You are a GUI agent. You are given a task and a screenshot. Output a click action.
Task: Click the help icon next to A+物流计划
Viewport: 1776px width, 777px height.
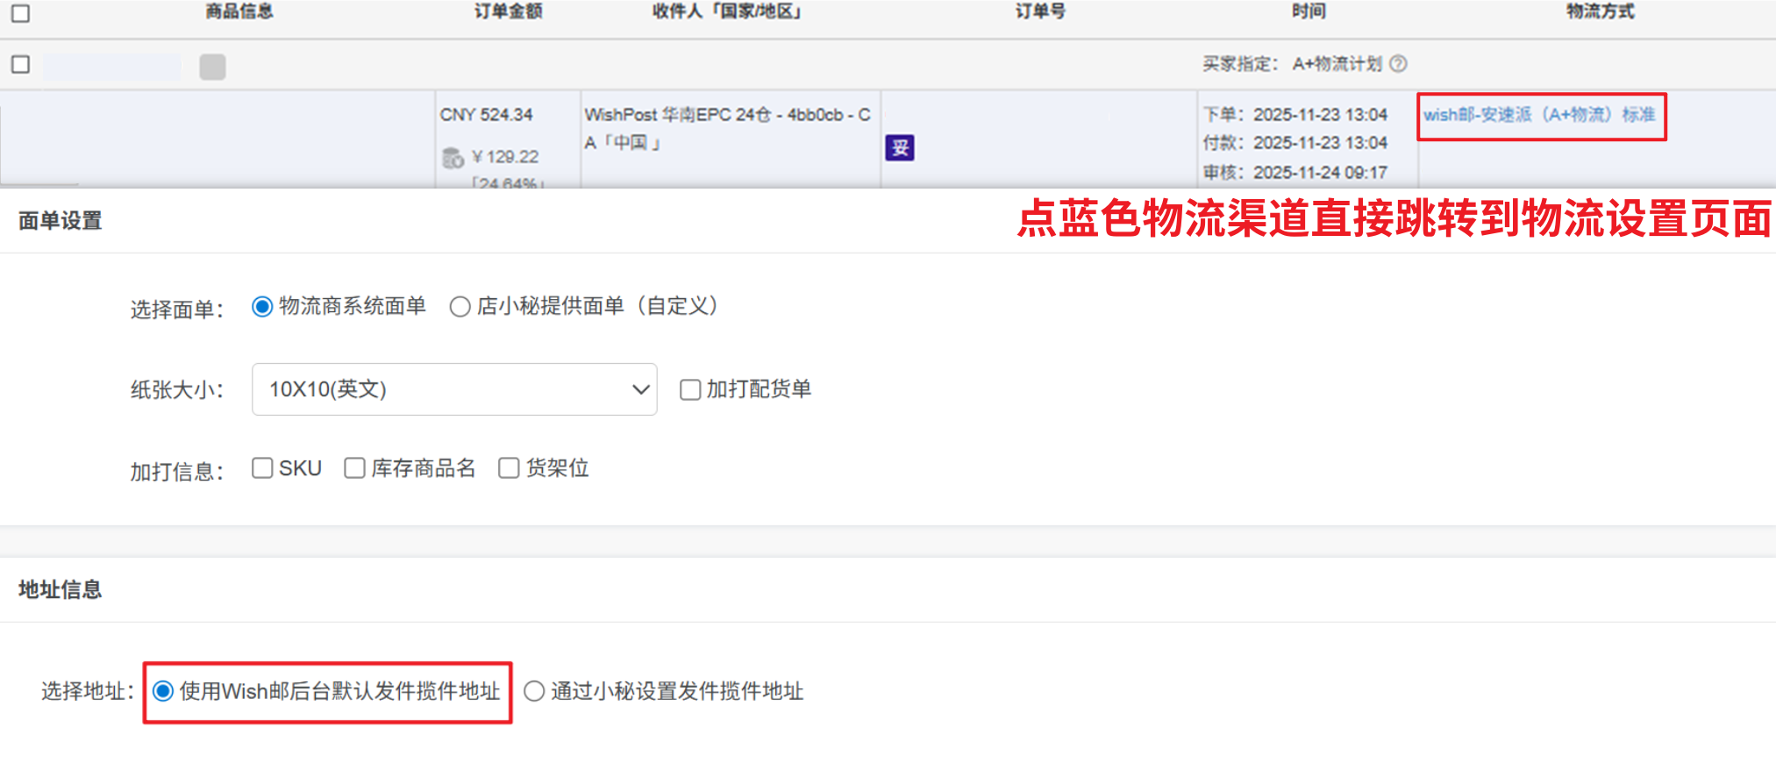[x=1399, y=64]
